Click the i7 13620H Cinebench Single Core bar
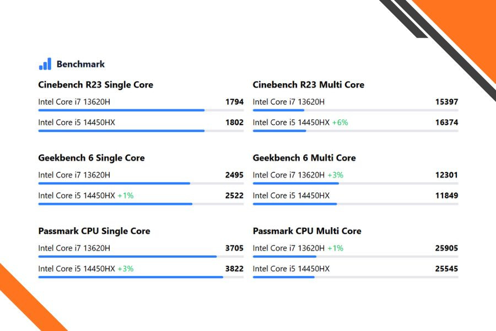 coord(121,110)
